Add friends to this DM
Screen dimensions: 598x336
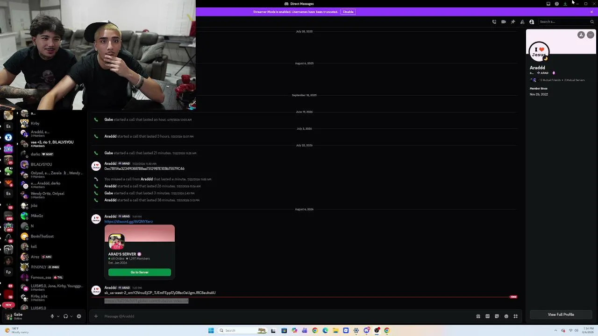pyautogui.click(x=522, y=21)
